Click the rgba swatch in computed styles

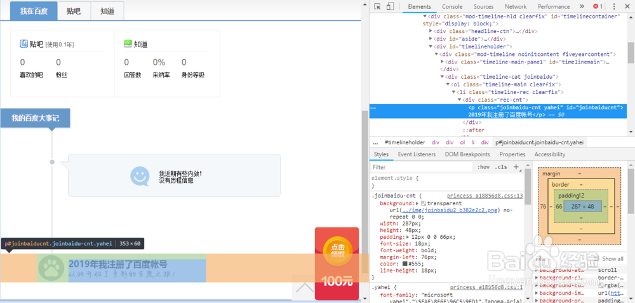[x=600, y=285]
